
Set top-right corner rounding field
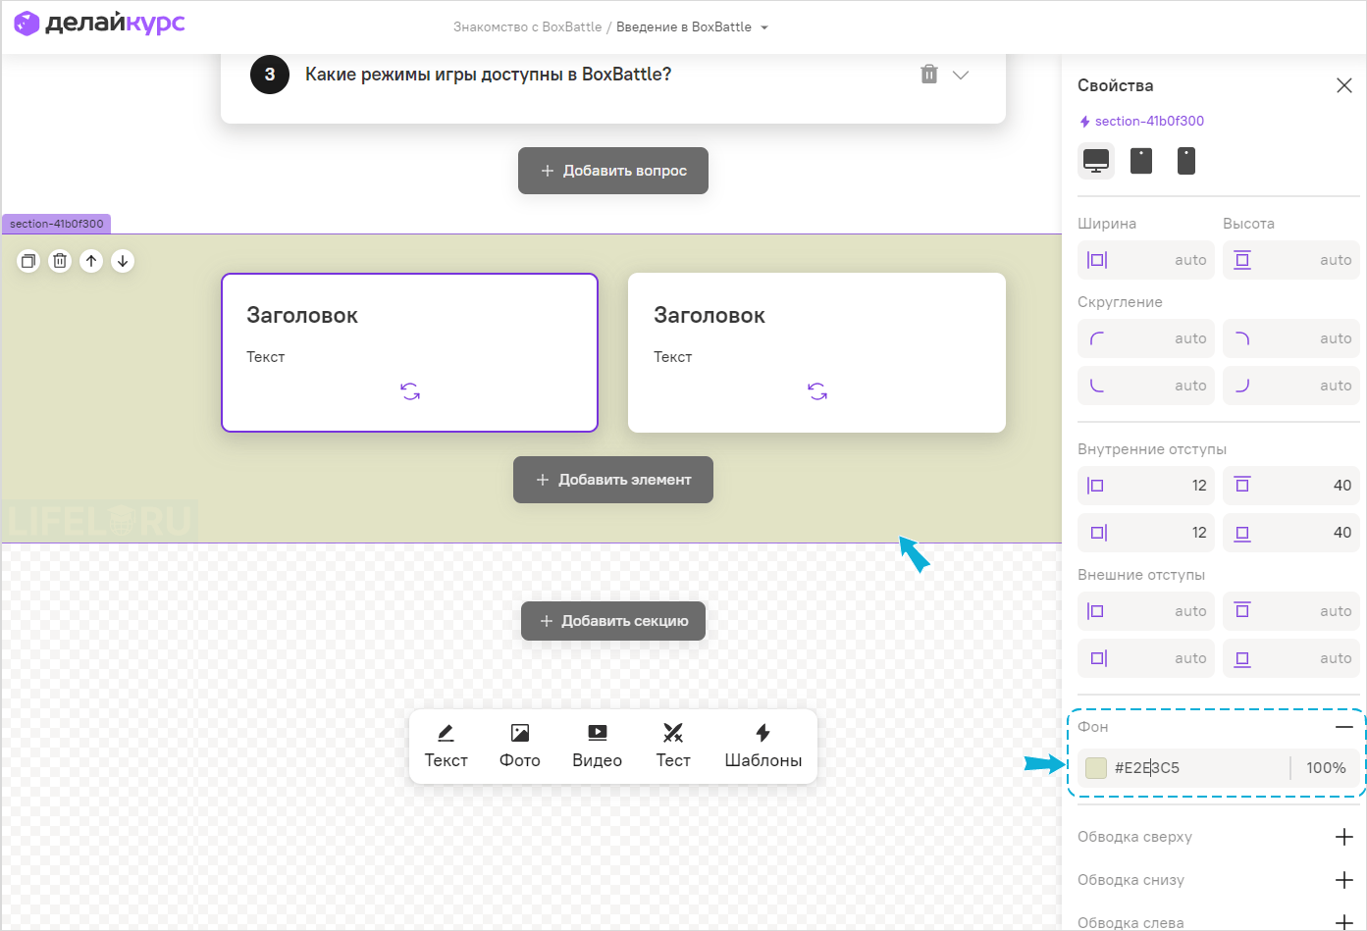point(1291,338)
